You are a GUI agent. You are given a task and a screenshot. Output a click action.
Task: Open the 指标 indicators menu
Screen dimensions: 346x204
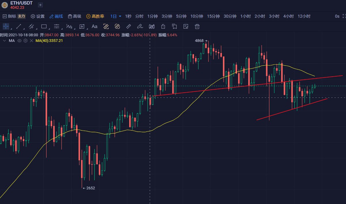(x=10, y=16)
